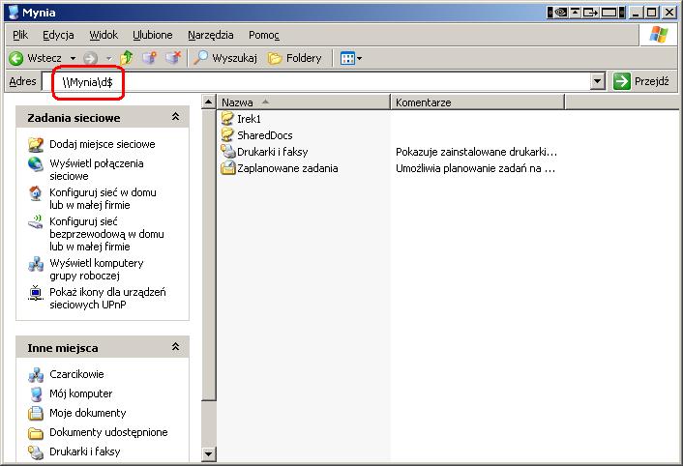Click the Mój komputer icon
Screen dimensions: 683x466
[36, 393]
